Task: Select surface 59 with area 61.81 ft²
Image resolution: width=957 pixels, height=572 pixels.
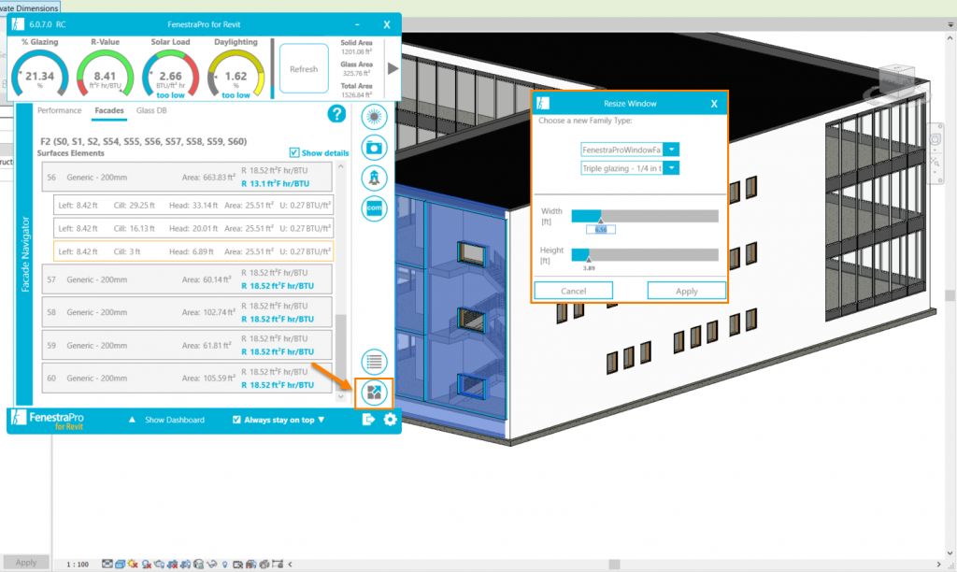Action: [187, 345]
